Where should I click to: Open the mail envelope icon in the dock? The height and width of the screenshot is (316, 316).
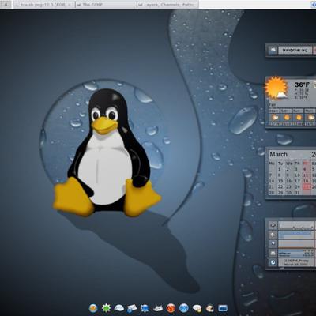click(x=132, y=308)
